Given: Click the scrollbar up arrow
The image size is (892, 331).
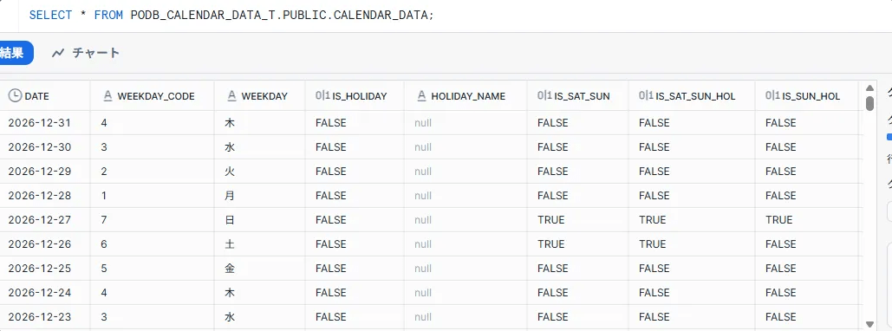Looking at the screenshot, I should pyautogui.click(x=869, y=88).
